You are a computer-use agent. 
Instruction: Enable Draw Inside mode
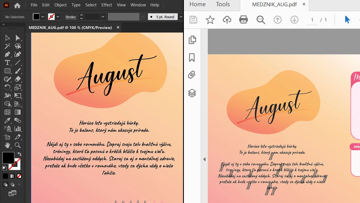(19, 185)
